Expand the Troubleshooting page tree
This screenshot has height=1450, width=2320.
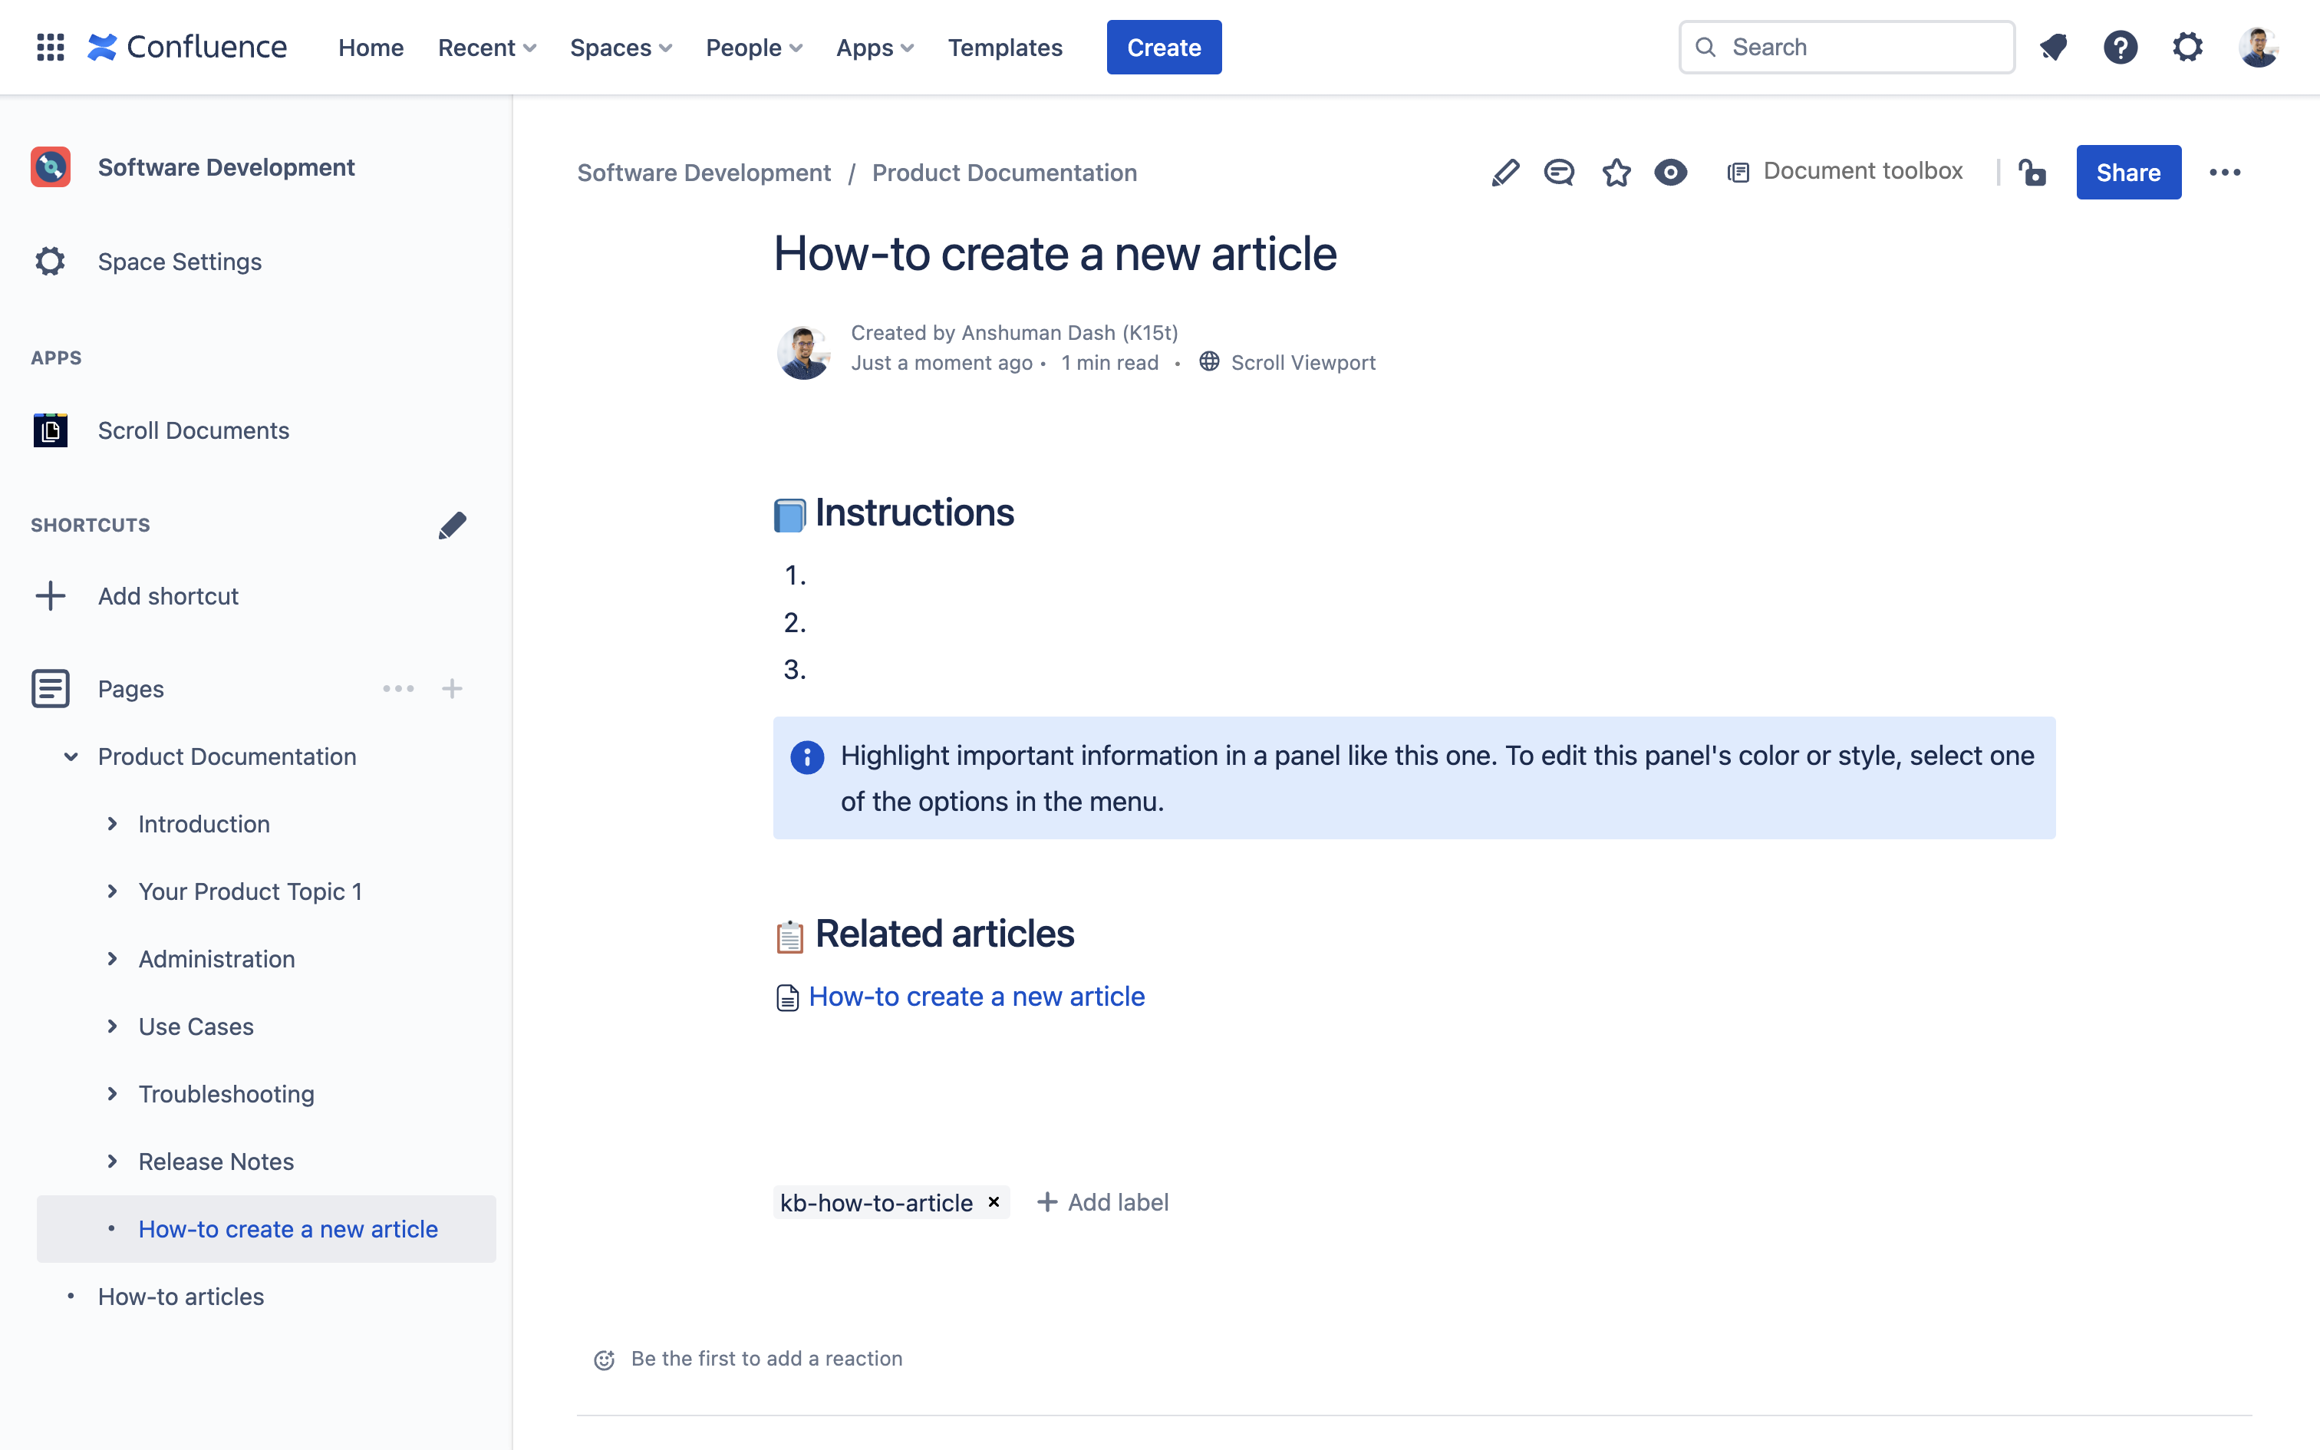pos(112,1094)
